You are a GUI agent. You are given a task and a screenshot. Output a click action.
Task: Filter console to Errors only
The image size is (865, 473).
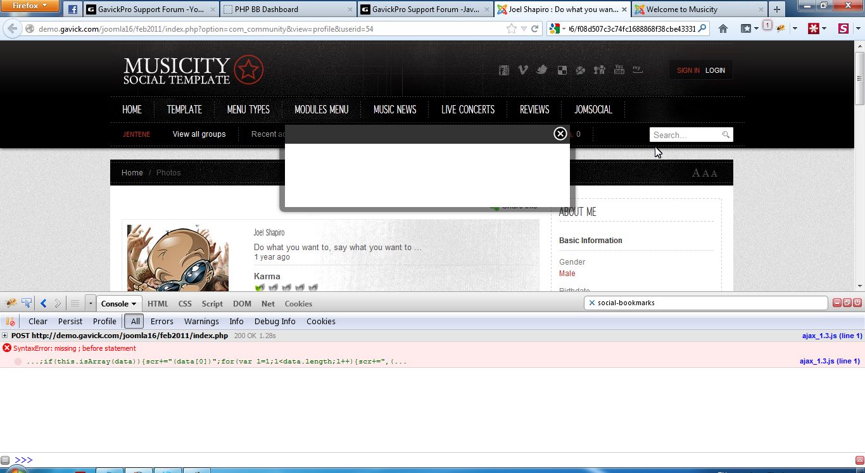coord(162,322)
